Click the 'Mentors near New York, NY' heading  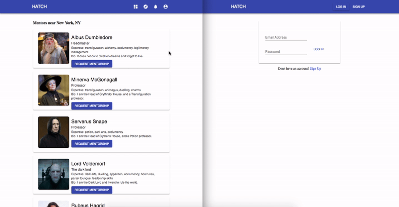[x=57, y=23]
